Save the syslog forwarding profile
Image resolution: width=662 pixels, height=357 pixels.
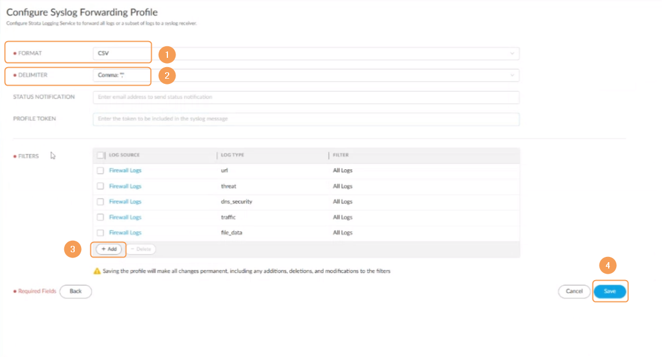tap(610, 291)
